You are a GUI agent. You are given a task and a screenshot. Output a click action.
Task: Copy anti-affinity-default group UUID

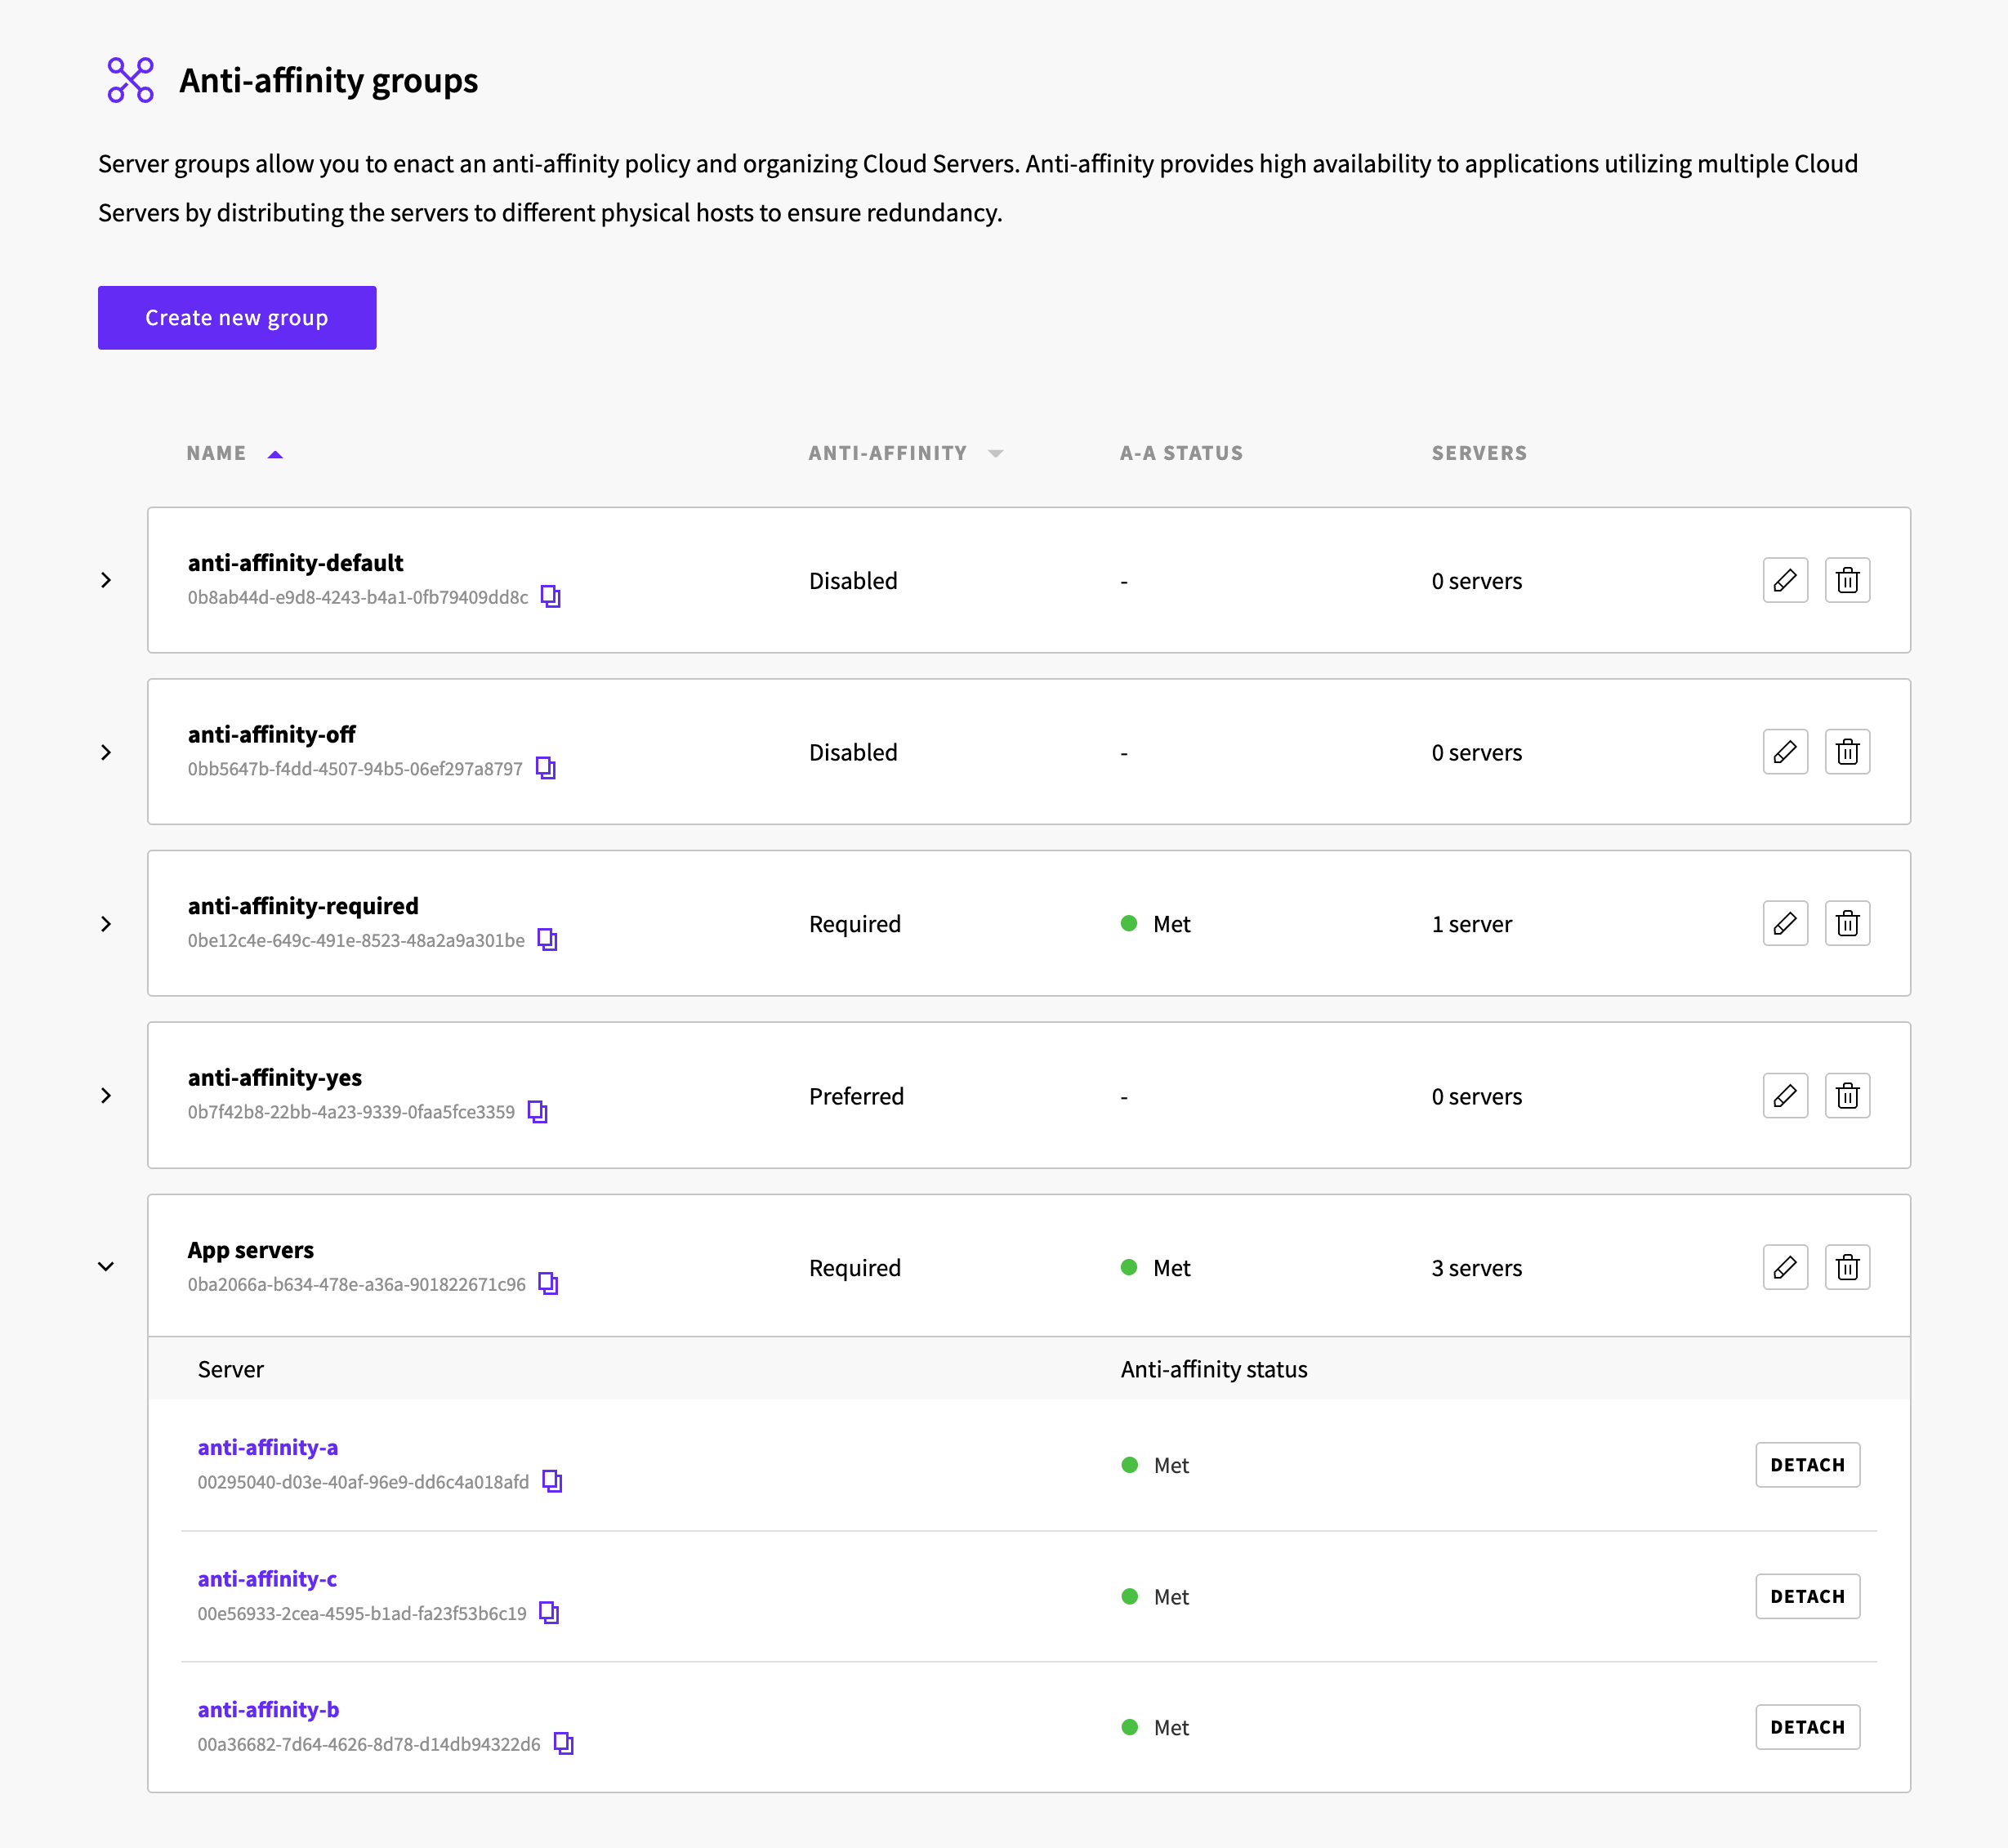[x=551, y=597]
